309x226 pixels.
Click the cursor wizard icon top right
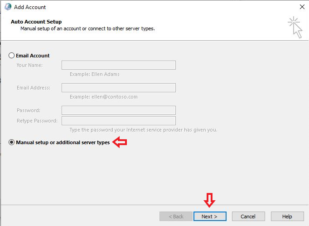pyautogui.click(x=295, y=27)
